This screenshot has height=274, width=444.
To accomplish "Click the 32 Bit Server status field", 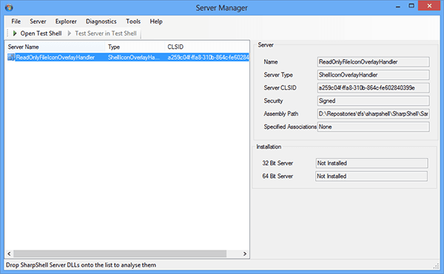I will [371, 163].
